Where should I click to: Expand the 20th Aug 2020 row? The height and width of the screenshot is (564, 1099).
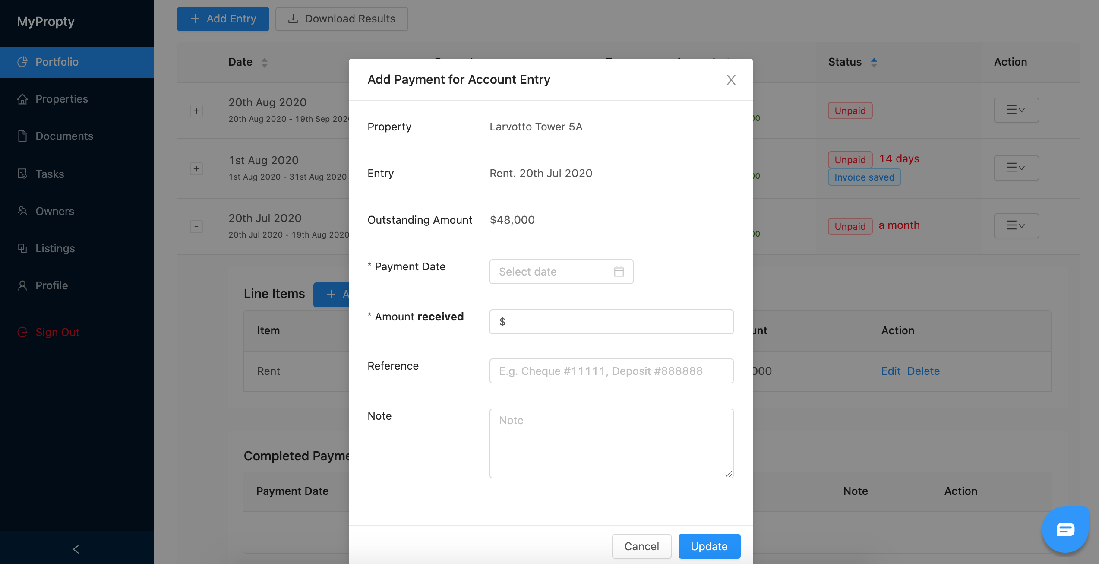pos(196,111)
